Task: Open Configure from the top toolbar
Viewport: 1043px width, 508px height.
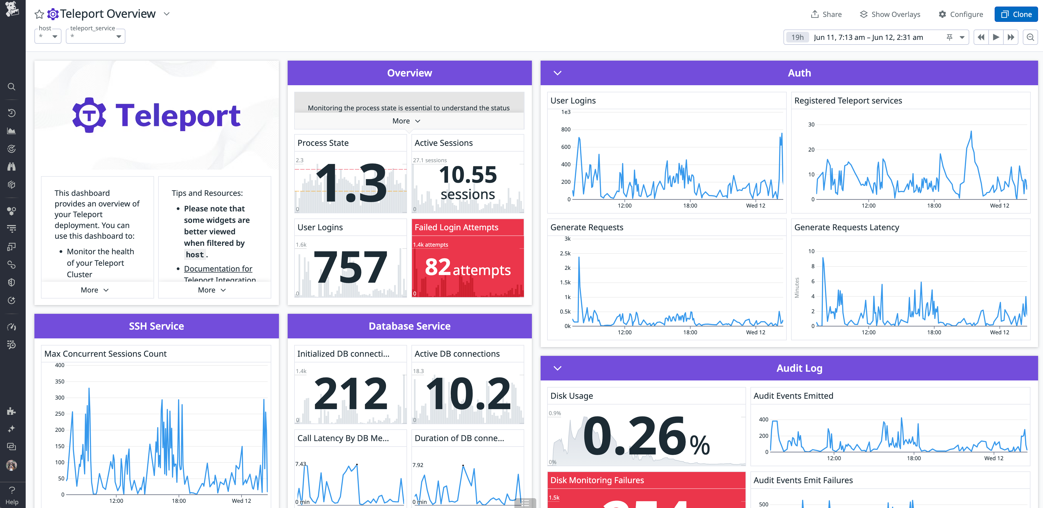Action: pos(961,14)
